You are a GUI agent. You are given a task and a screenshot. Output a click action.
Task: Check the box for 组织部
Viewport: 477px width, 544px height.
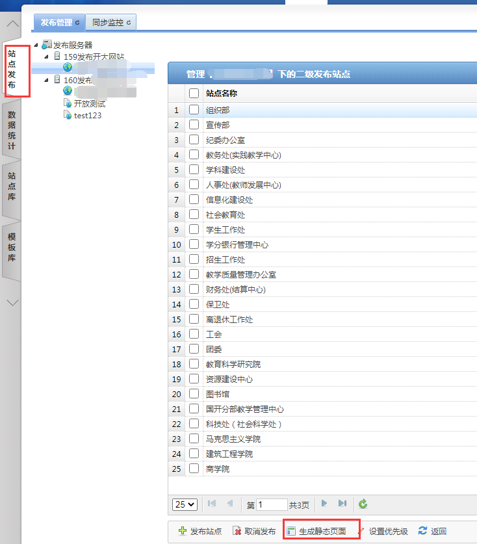click(x=194, y=110)
